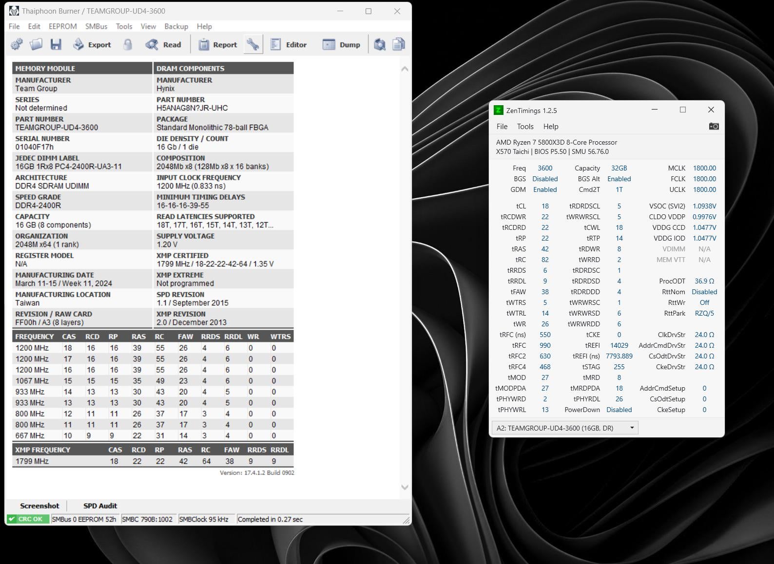Click the copy documents icon in the toolbar
774x564 pixels.
click(399, 44)
